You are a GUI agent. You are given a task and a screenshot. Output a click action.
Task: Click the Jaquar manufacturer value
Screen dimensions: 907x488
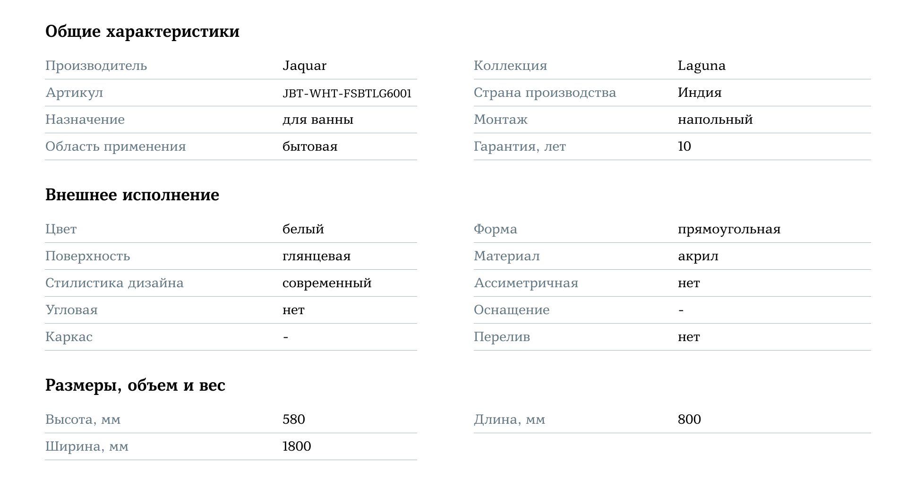pos(304,66)
